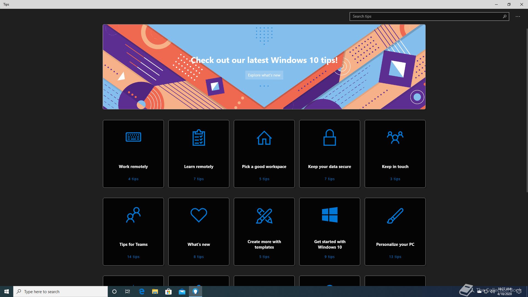Open the three-dot more options menu
This screenshot has height=297, width=528.
point(518,16)
